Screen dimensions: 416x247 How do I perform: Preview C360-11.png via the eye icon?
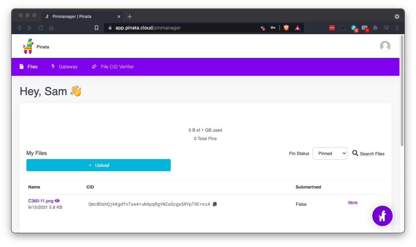point(57,201)
